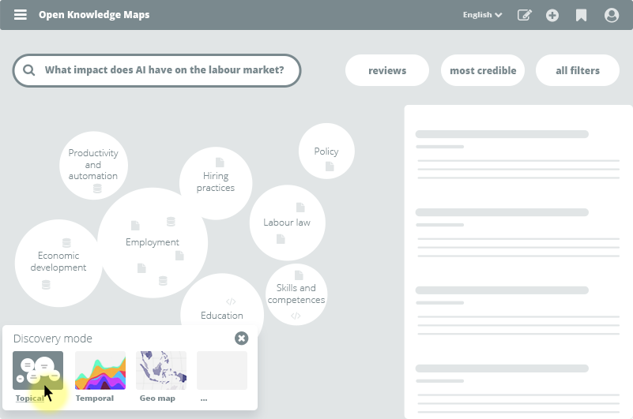
Task: Click the add plus icon in header
Action: pyautogui.click(x=552, y=15)
